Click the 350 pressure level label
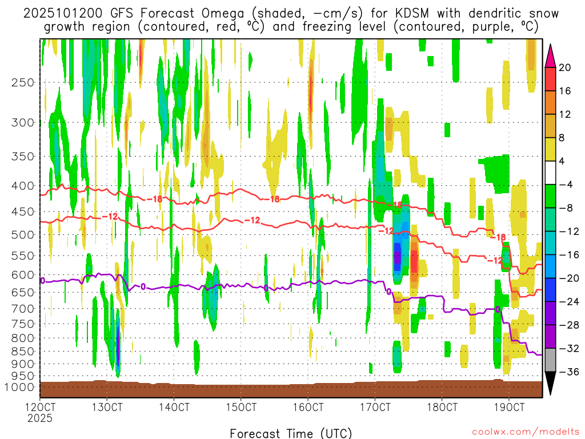This screenshot has height=439, width=585. click(23, 157)
